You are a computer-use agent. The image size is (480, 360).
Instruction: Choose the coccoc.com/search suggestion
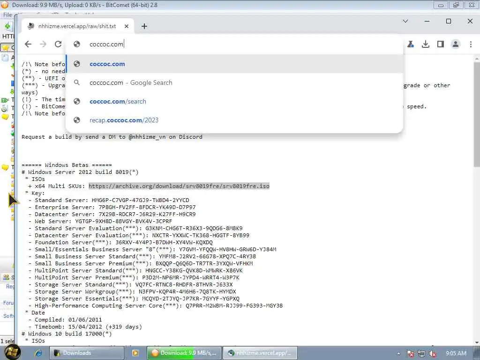234,101
